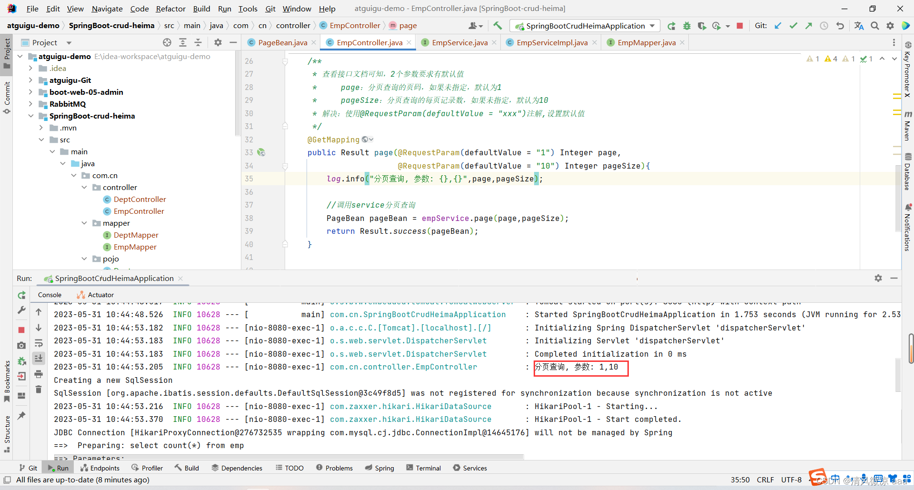Clear console with trash icon
Viewport: 914px width, 490px height.
pos(39,390)
